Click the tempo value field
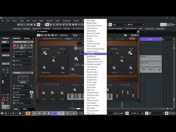The width and height of the screenshot is (176, 132). tap(133, 113)
